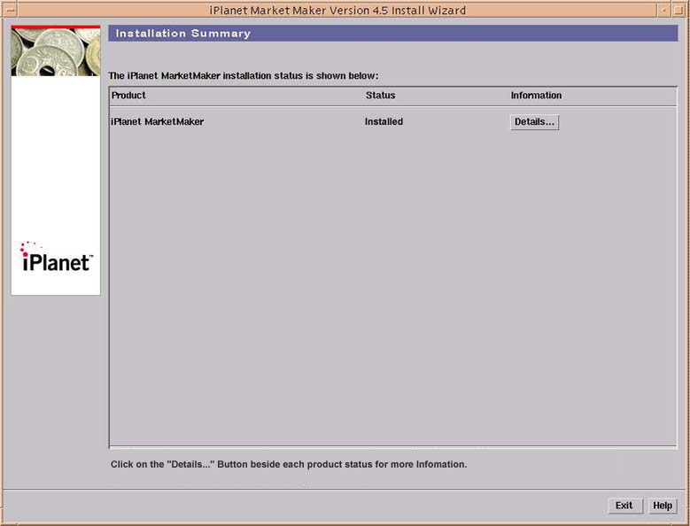
Task: Select the iPlanet MarketMaker product row
Action: pos(392,122)
